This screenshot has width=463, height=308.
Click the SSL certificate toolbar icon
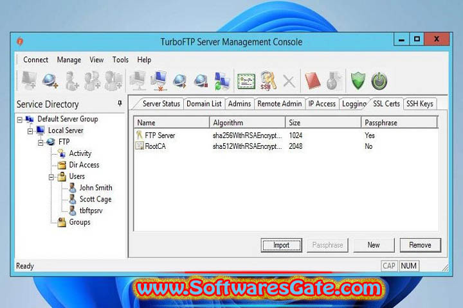pyautogui.click(x=246, y=81)
